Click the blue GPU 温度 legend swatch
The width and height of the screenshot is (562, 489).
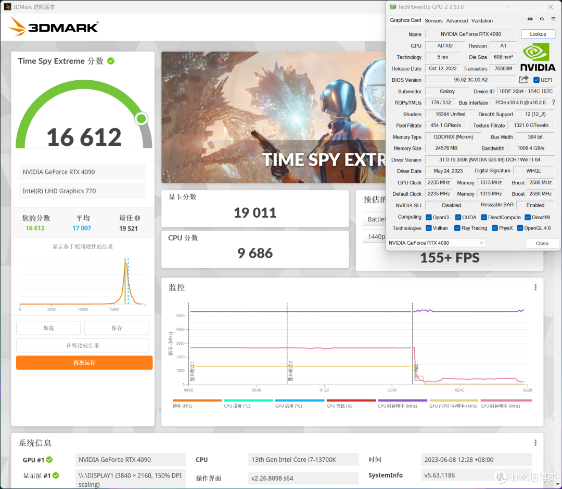(x=300, y=400)
